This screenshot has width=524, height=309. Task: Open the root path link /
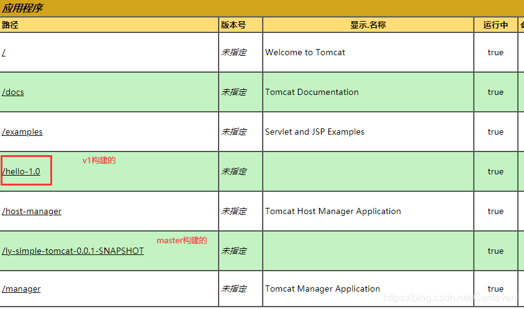(x=4, y=53)
